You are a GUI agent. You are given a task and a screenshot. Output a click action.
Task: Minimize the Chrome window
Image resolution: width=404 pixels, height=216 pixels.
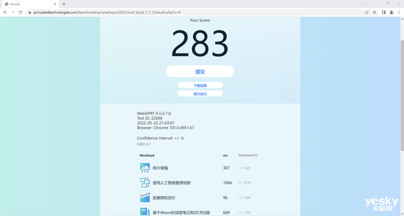coord(377,3)
